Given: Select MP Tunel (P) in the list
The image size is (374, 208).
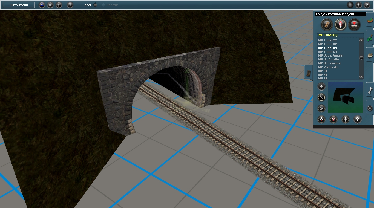Looking at the screenshot, I should pos(327,48).
